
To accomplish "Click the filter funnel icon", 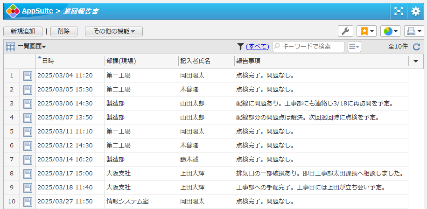I will pos(240,47).
